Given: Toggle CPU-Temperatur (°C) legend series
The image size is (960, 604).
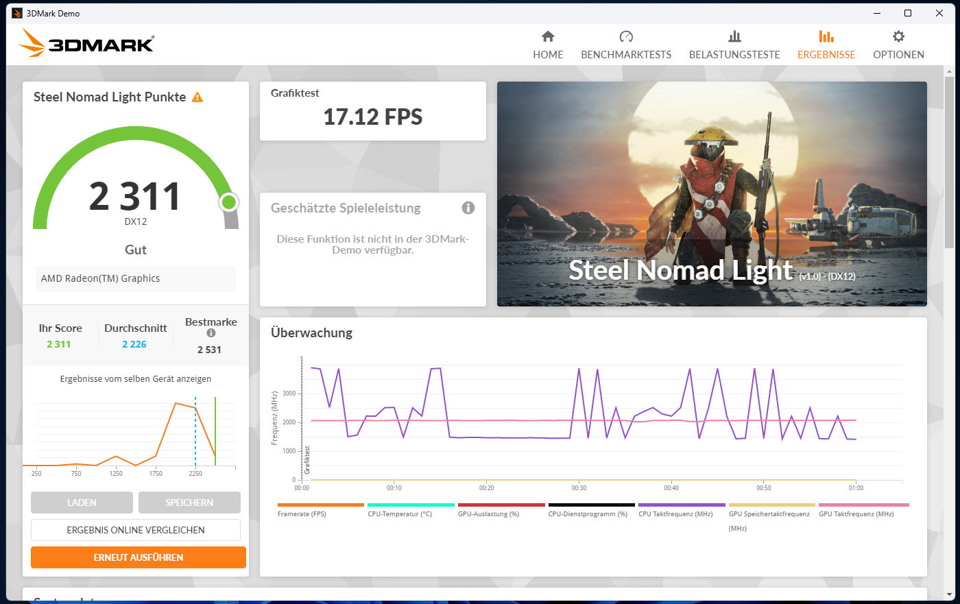Looking at the screenshot, I should pyautogui.click(x=411, y=510).
